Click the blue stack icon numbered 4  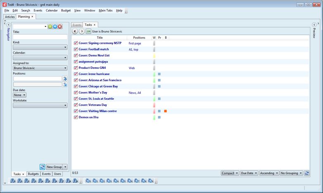pyautogui.click(x=116, y=181)
